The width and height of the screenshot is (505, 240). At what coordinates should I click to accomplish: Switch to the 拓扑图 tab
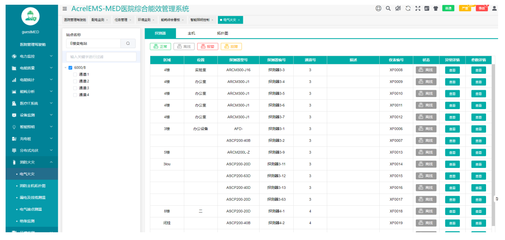point(223,33)
